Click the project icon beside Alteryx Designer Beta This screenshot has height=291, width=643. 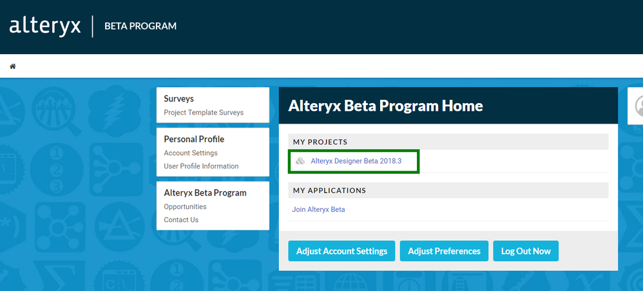pyautogui.click(x=300, y=161)
